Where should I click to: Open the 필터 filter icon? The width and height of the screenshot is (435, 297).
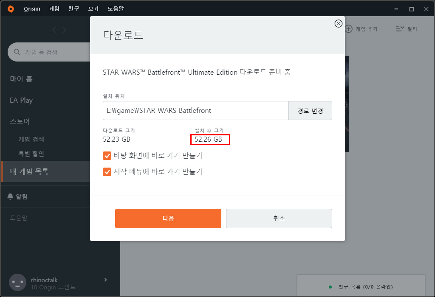(400, 29)
